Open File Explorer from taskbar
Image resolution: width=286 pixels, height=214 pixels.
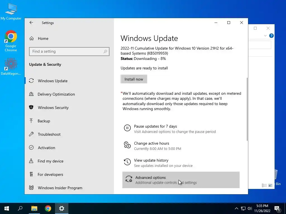point(34,208)
